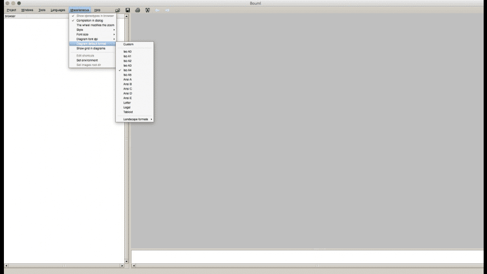487x274 pixels.
Task: Select Ansi C format
Action: [x=135, y=89]
